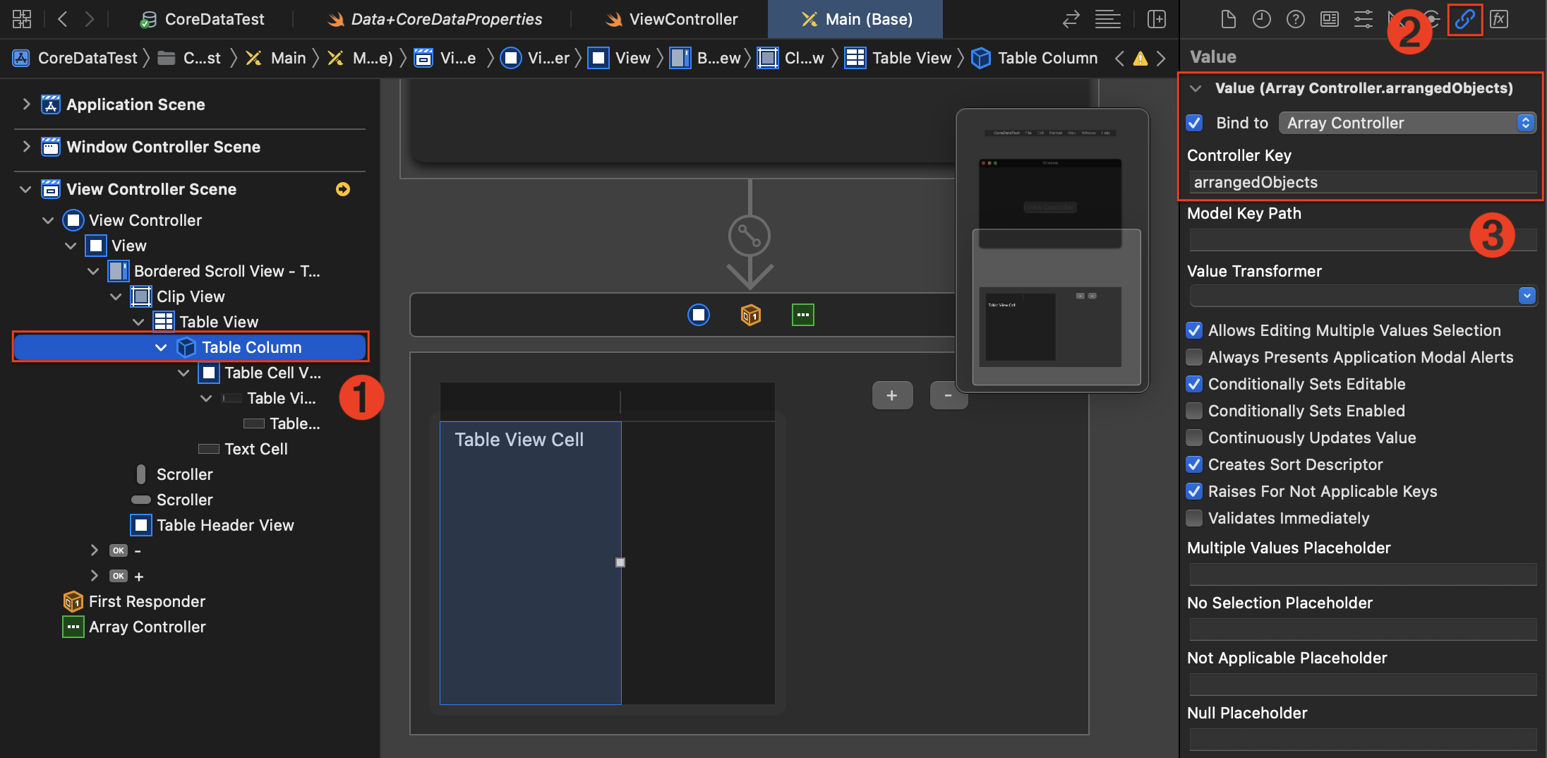Show the Attributes inspector
The width and height of the screenshot is (1547, 758).
pyautogui.click(x=1364, y=19)
